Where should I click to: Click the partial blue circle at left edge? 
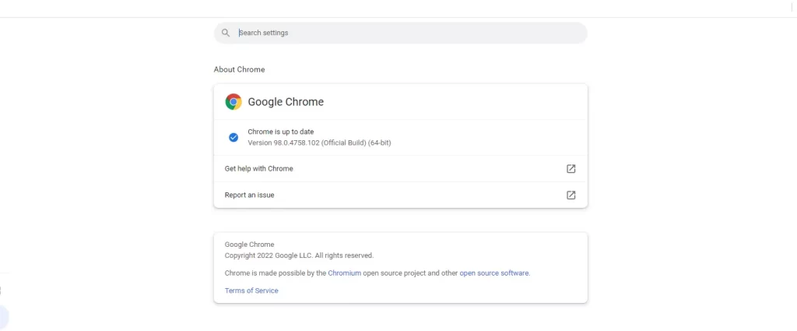[x=4, y=317]
